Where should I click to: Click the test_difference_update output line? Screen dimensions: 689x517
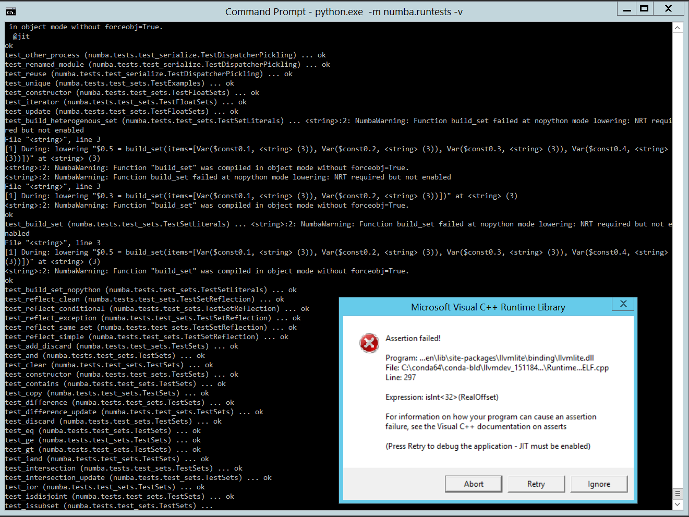[x=134, y=412]
